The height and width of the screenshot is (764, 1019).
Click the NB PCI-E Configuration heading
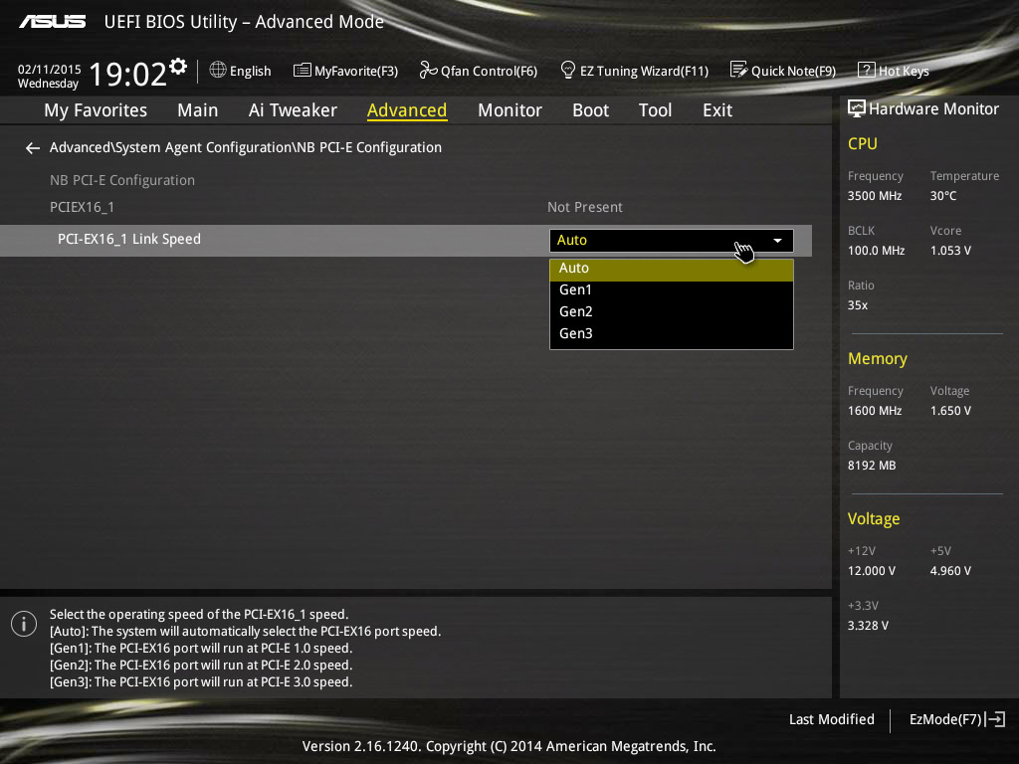click(122, 180)
